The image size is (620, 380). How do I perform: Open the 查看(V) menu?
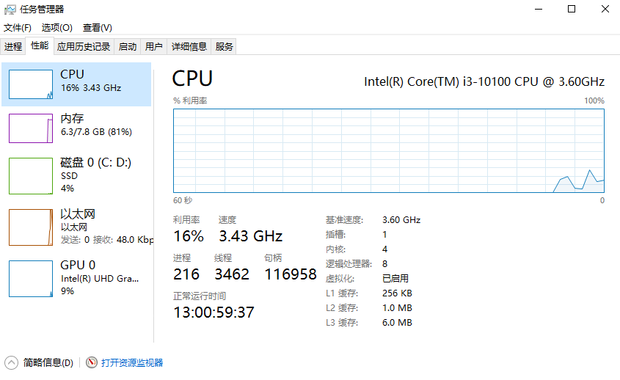click(97, 28)
